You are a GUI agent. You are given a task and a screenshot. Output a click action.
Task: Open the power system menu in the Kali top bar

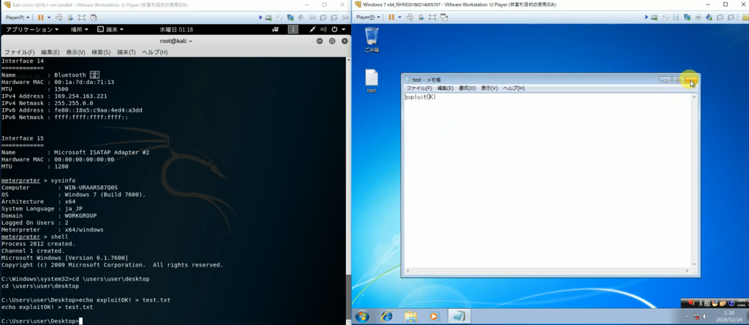(338, 30)
